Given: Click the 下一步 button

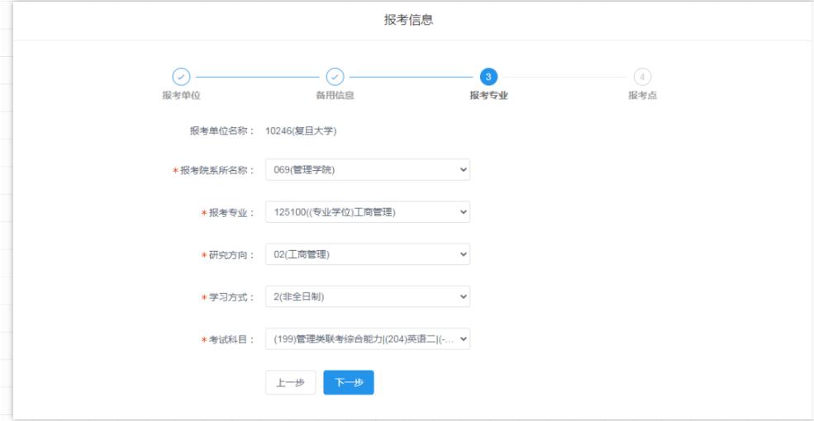Looking at the screenshot, I should [349, 383].
